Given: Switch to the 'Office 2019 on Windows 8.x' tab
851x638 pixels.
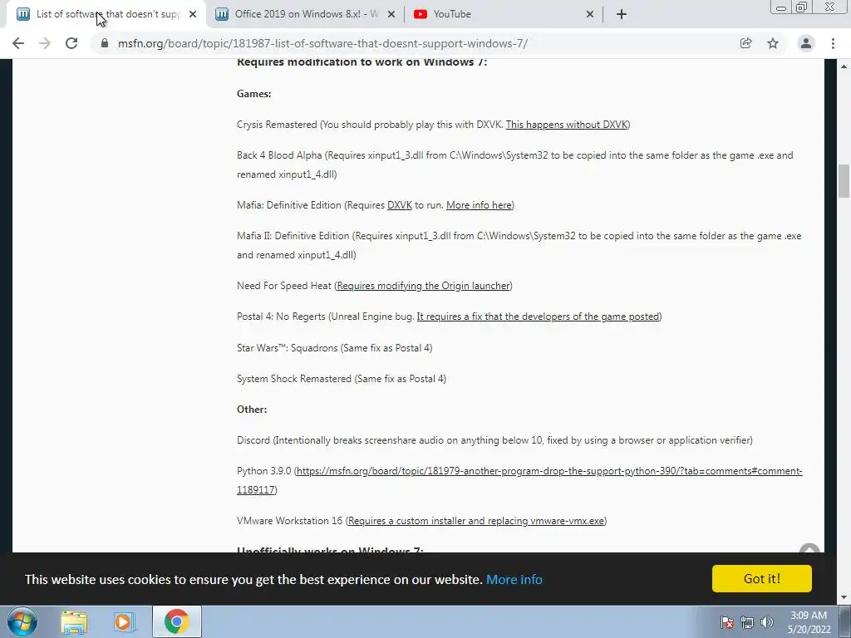Looking at the screenshot, I should click(x=304, y=14).
